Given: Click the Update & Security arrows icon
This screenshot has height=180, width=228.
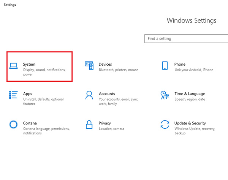Looking at the screenshot, I should tap(165, 124).
